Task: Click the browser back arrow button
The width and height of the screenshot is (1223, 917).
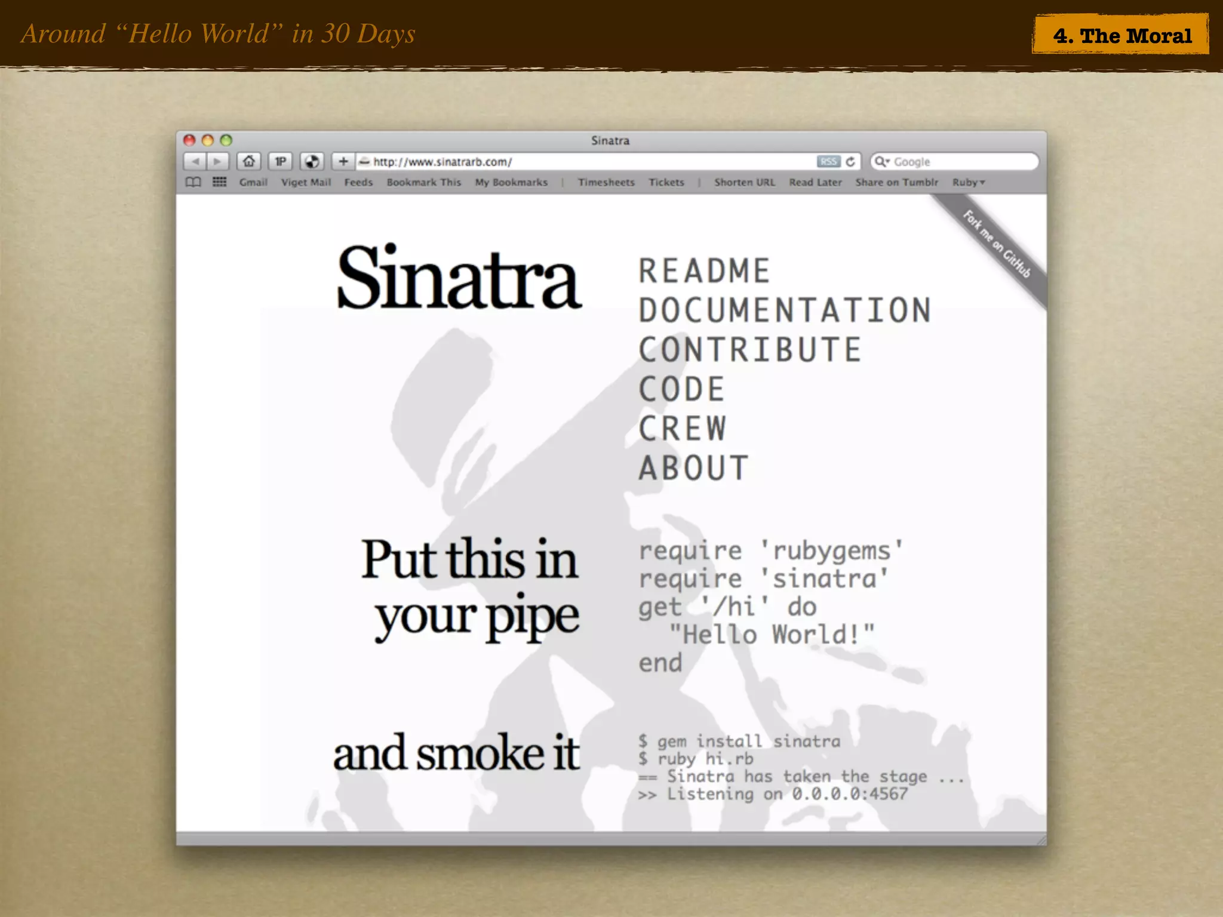Action: coord(195,162)
